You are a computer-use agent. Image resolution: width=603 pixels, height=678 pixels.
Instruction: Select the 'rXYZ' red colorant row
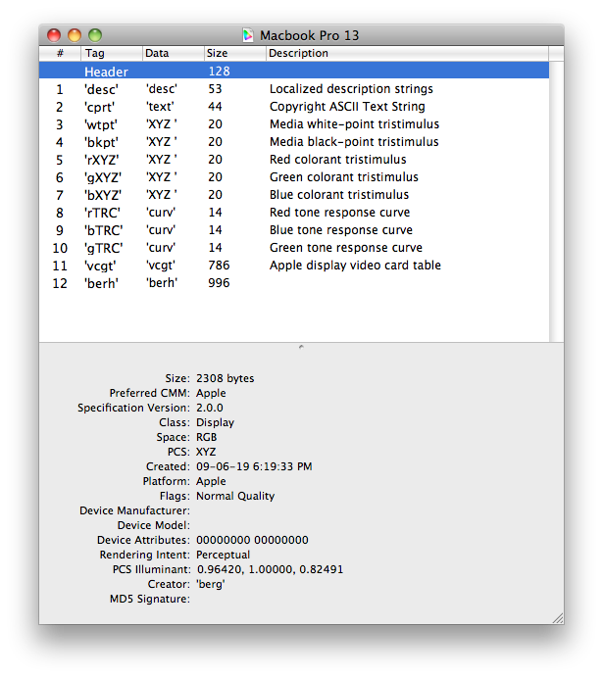click(294, 160)
